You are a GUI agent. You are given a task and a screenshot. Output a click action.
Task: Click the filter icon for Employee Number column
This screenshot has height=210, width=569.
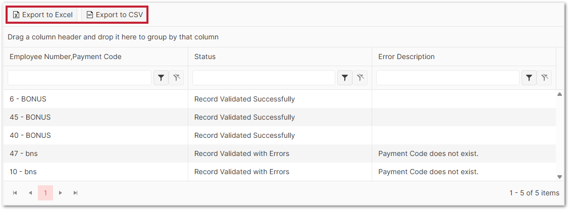click(x=161, y=78)
